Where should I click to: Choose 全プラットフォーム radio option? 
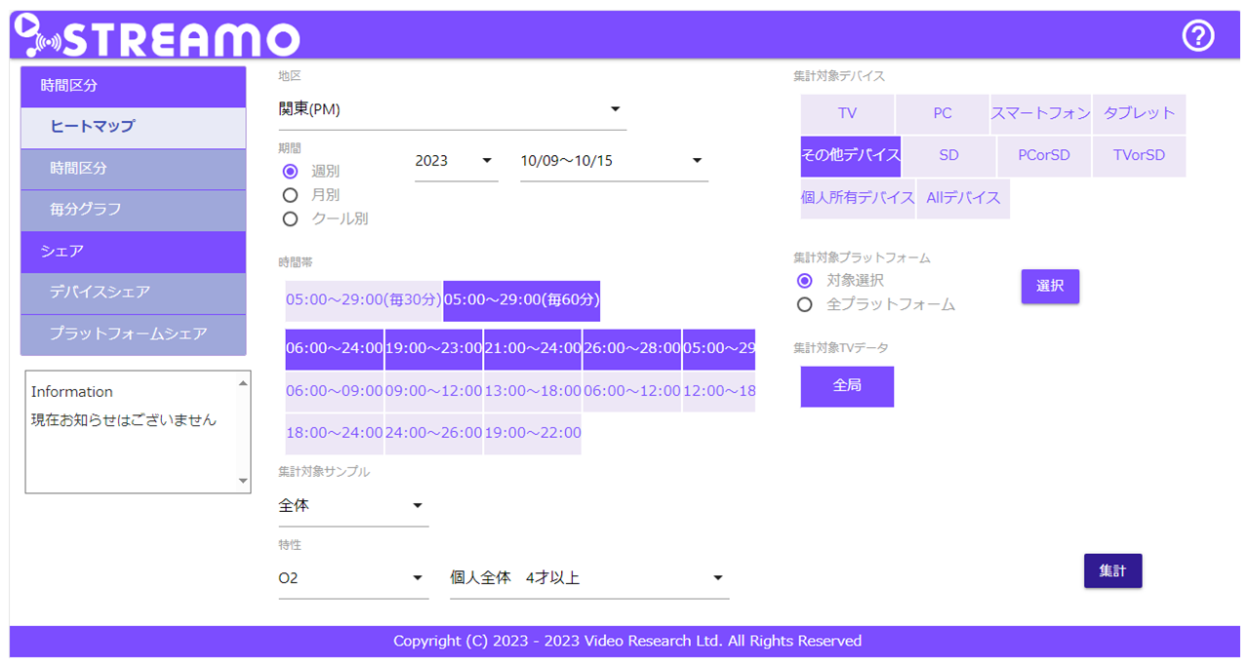[805, 304]
